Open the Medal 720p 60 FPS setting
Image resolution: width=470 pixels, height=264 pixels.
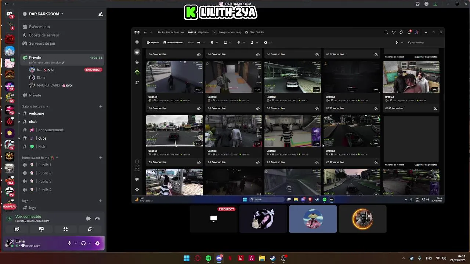254,32
